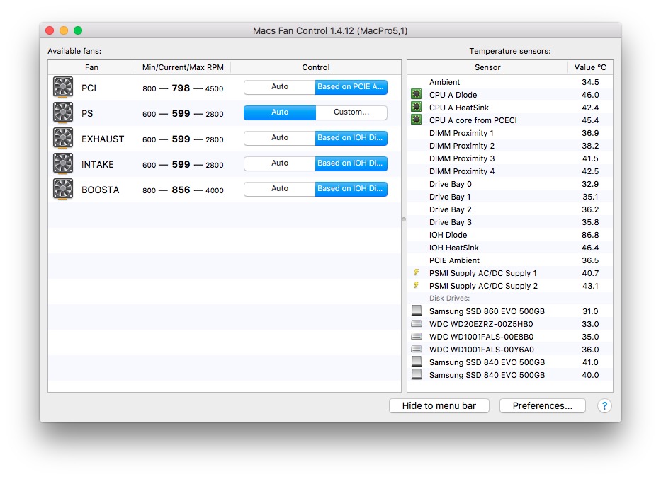Click the INTAKE fan name label

[x=97, y=164]
